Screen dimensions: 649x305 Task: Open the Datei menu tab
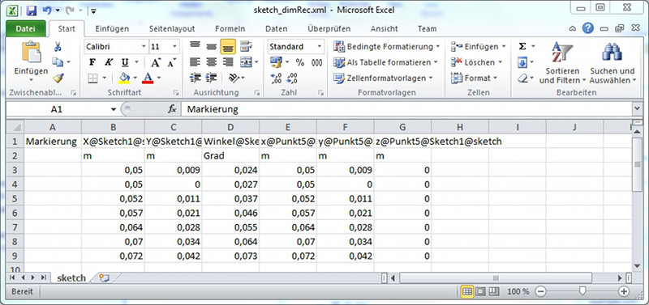(x=25, y=29)
